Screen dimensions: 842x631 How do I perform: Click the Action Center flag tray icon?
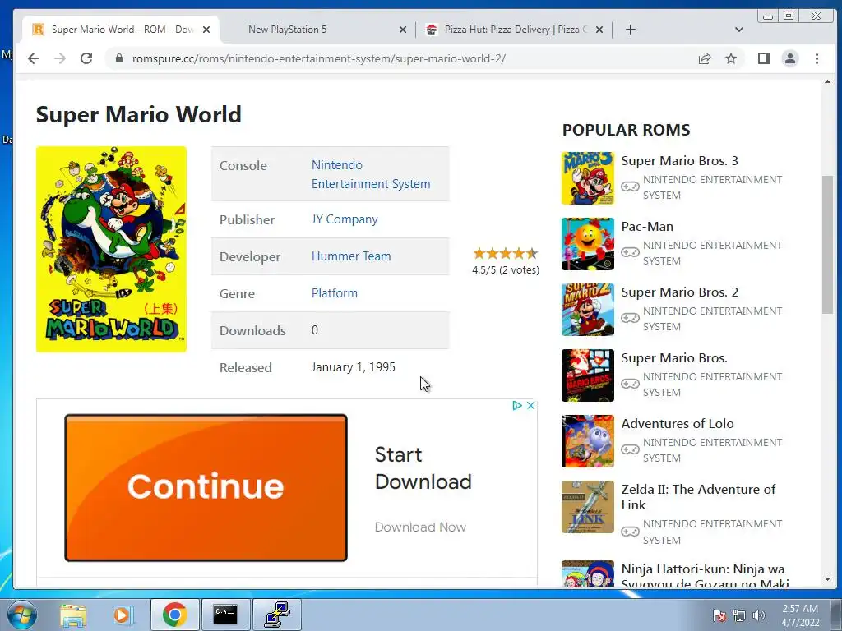pos(719,615)
